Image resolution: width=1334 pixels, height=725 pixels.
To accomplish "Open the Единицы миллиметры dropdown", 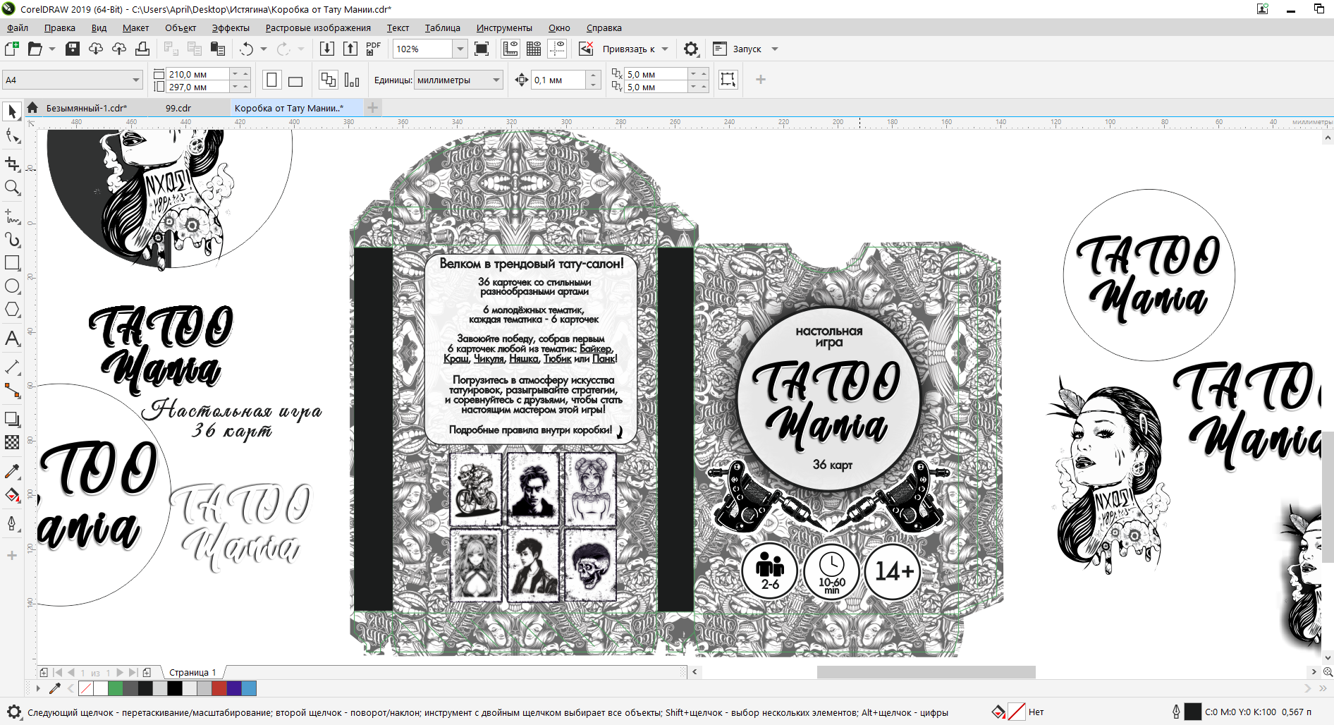I will pos(496,80).
